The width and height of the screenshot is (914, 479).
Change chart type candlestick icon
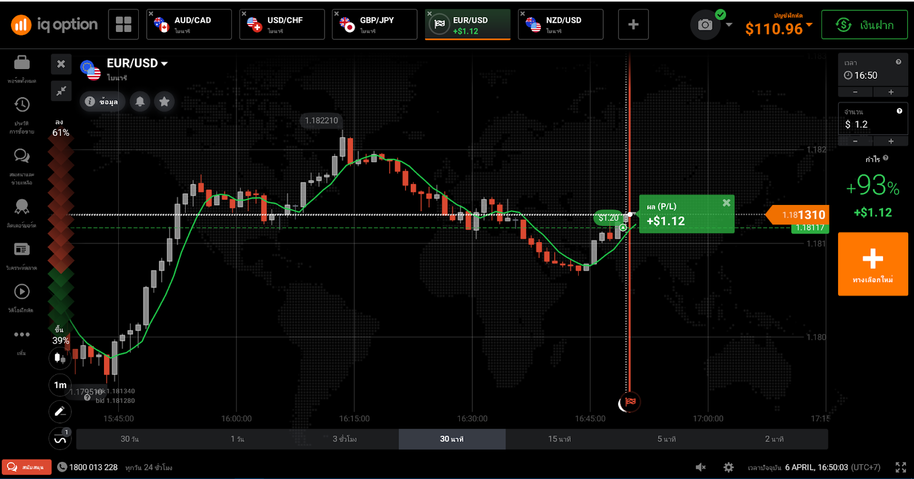(60, 358)
